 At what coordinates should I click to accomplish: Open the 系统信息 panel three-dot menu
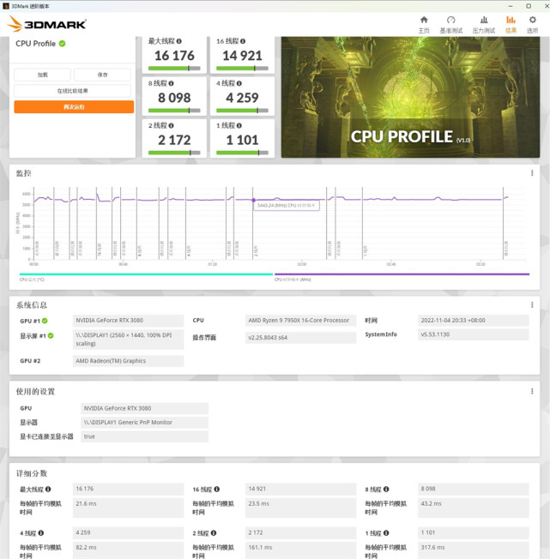[532, 305]
